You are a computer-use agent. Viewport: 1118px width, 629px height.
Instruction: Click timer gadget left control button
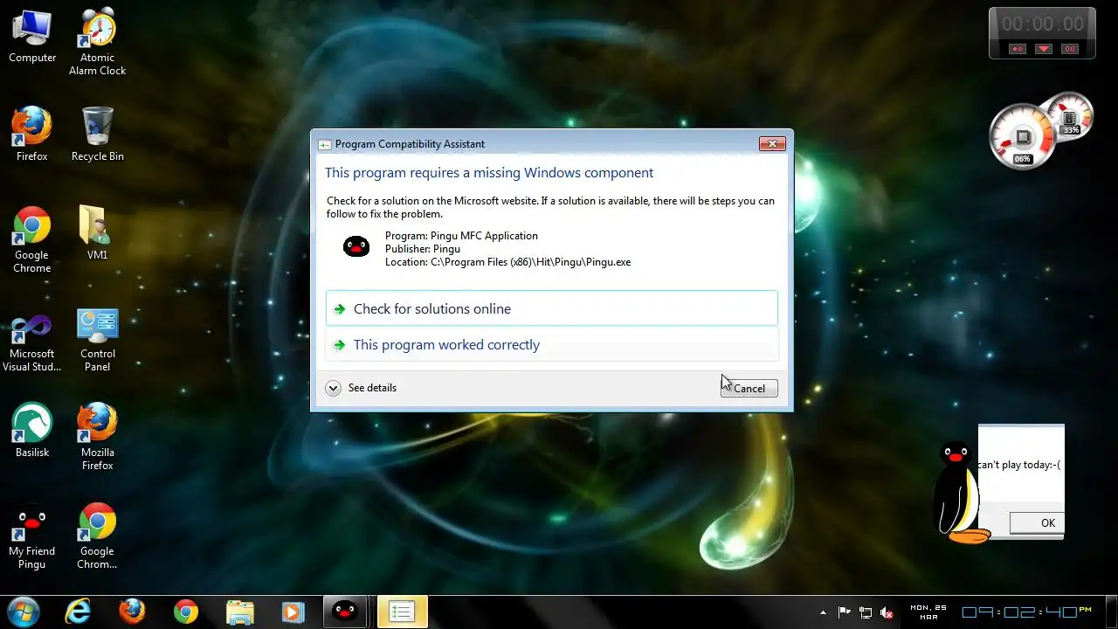coord(1018,49)
